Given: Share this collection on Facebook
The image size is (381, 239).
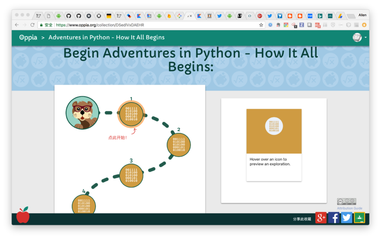Looking at the screenshot, I should [334, 218].
